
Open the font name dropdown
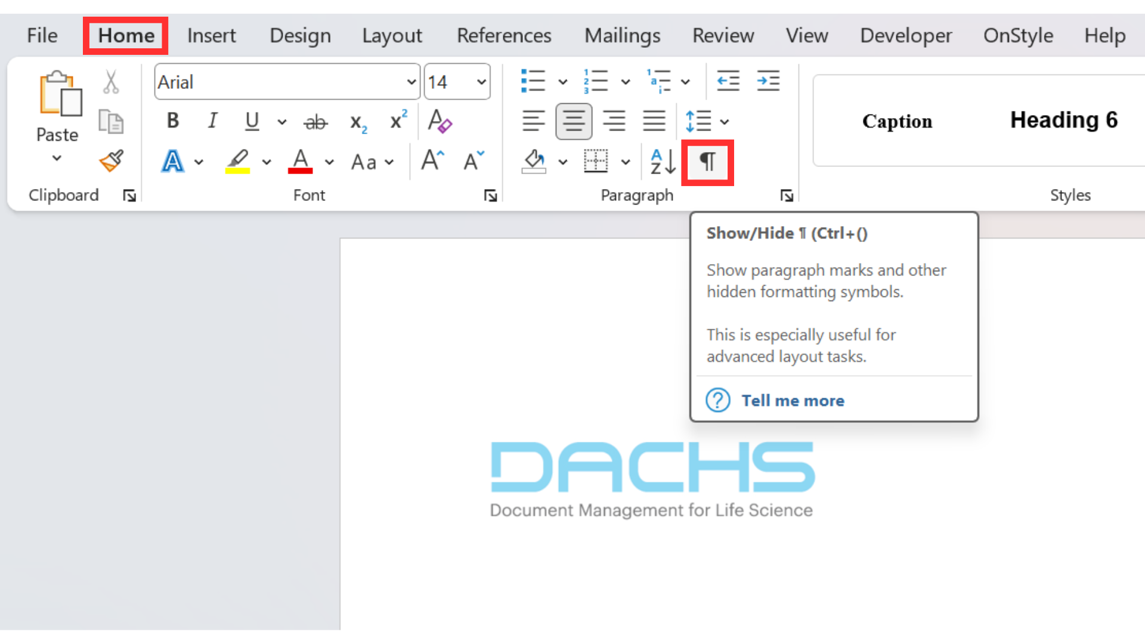point(411,82)
